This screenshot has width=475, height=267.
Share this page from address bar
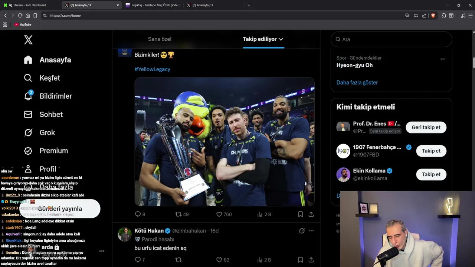[424, 16]
